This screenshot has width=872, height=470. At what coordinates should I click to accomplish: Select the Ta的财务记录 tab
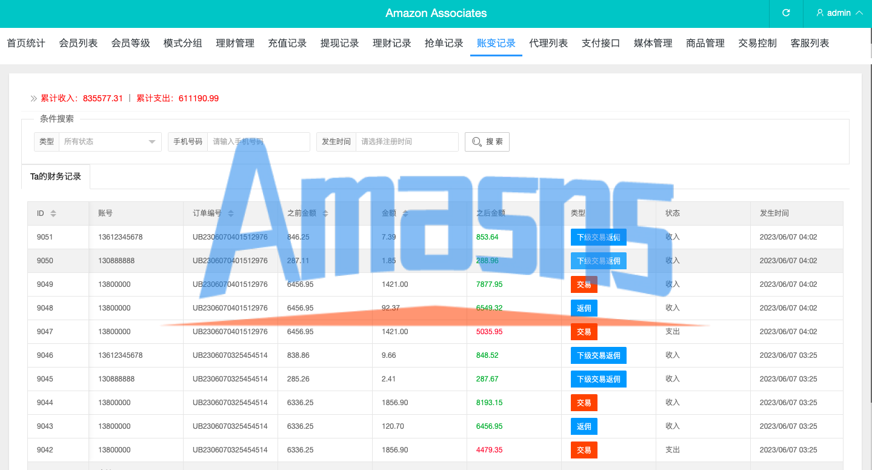click(x=56, y=176)
